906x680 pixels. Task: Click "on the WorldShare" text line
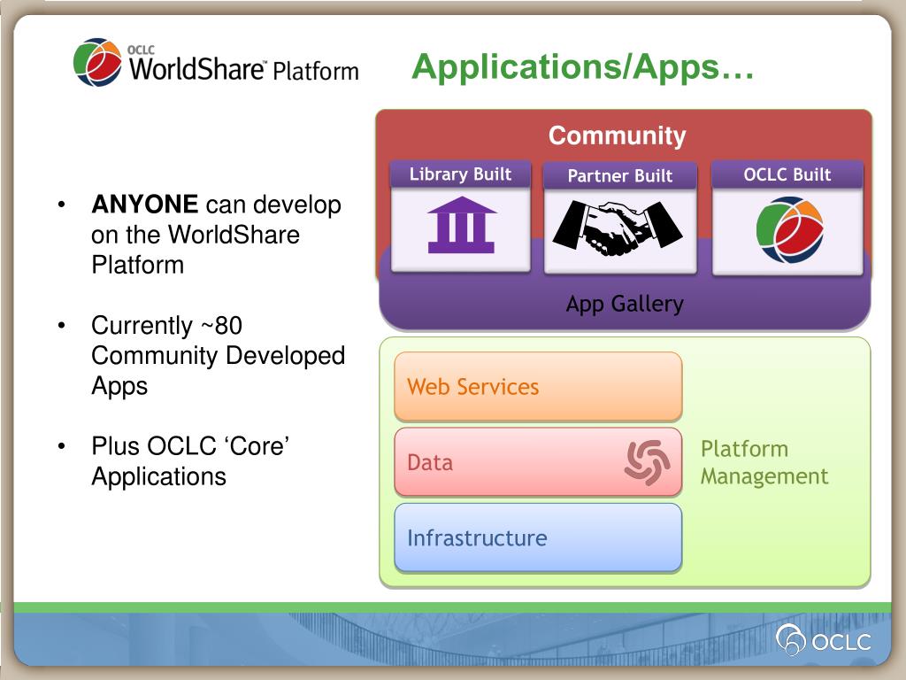tap(196, 235)
